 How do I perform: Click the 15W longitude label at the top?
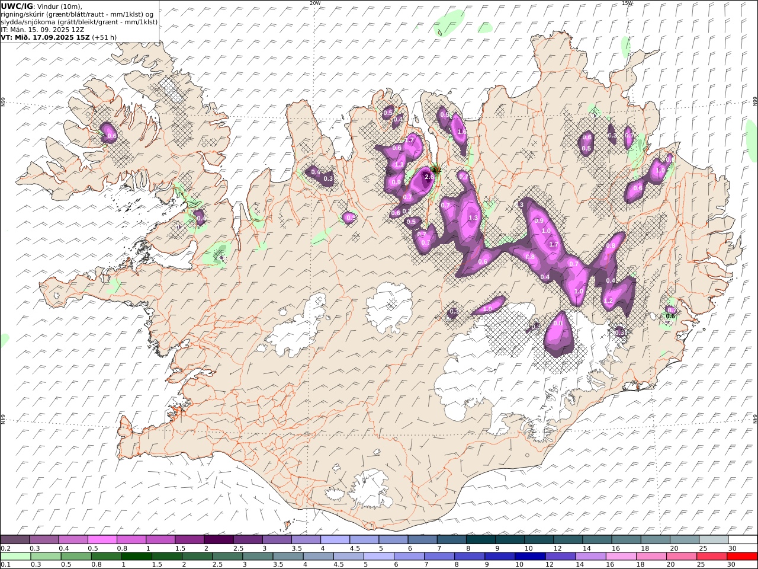point(627,3)
